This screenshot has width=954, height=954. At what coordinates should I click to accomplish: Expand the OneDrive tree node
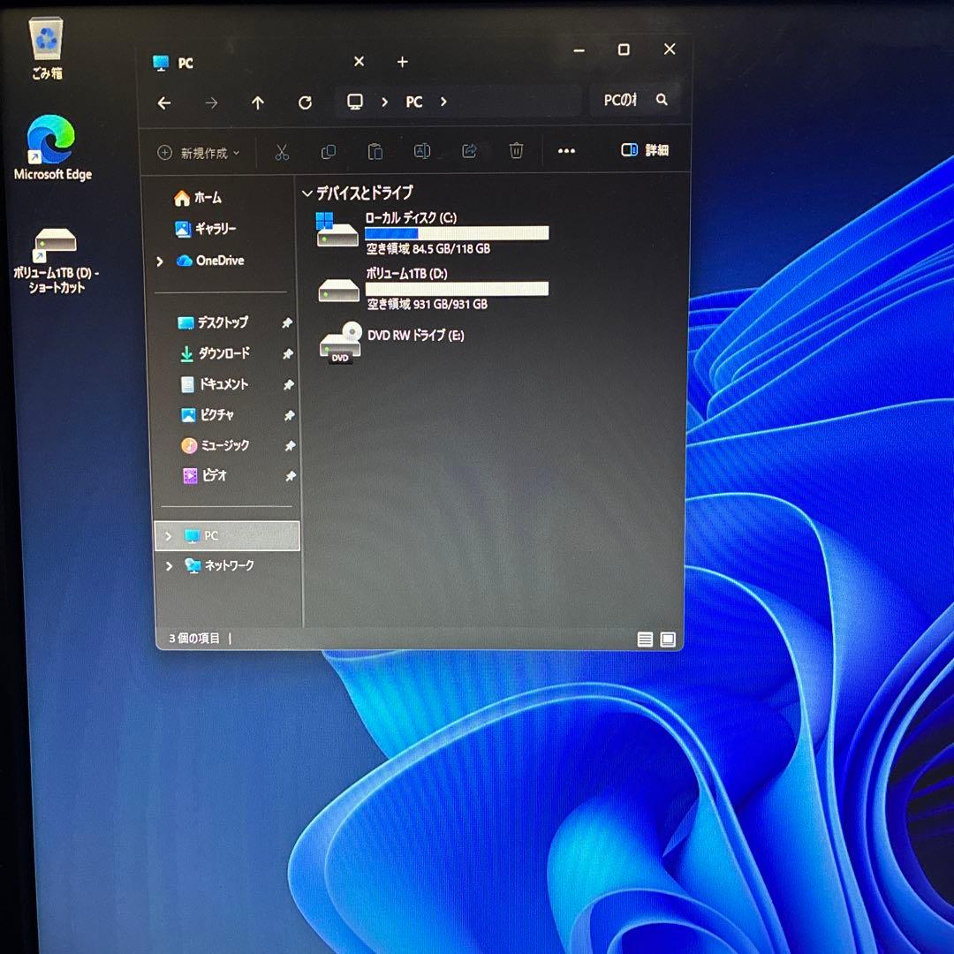point(160,261)
